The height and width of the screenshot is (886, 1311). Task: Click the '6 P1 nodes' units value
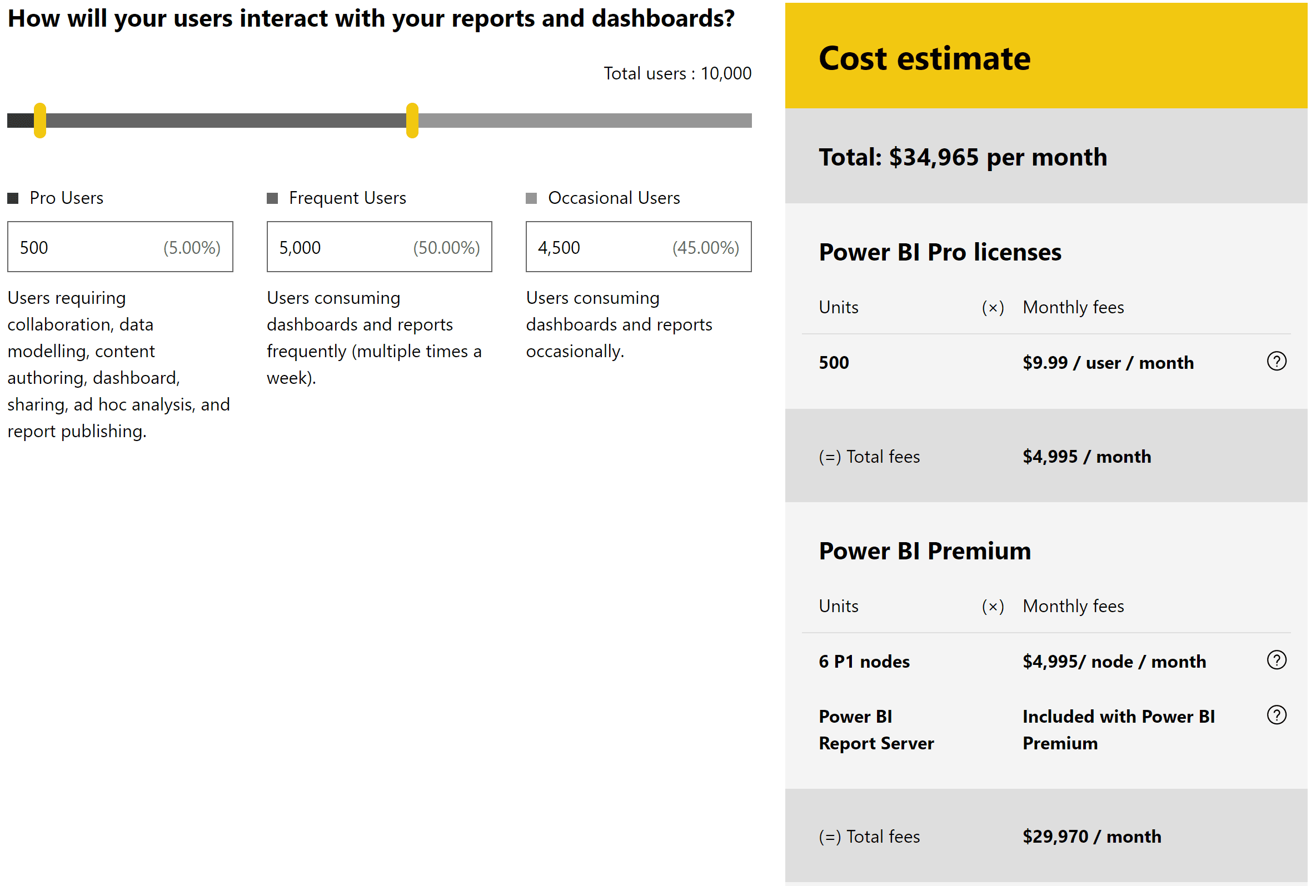[x=864, y=661]
